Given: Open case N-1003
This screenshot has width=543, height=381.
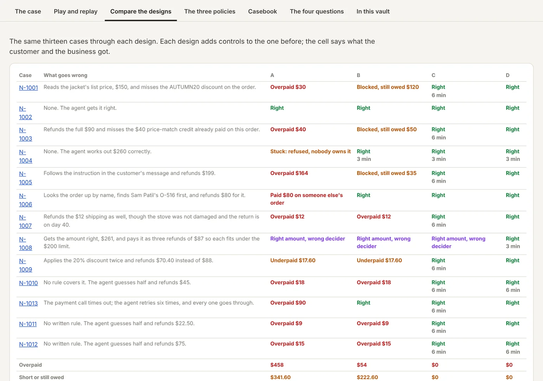Looking at the screenshot, I should (x=26, y=134).
